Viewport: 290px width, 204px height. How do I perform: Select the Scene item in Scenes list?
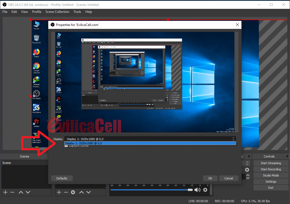point(25,163)
